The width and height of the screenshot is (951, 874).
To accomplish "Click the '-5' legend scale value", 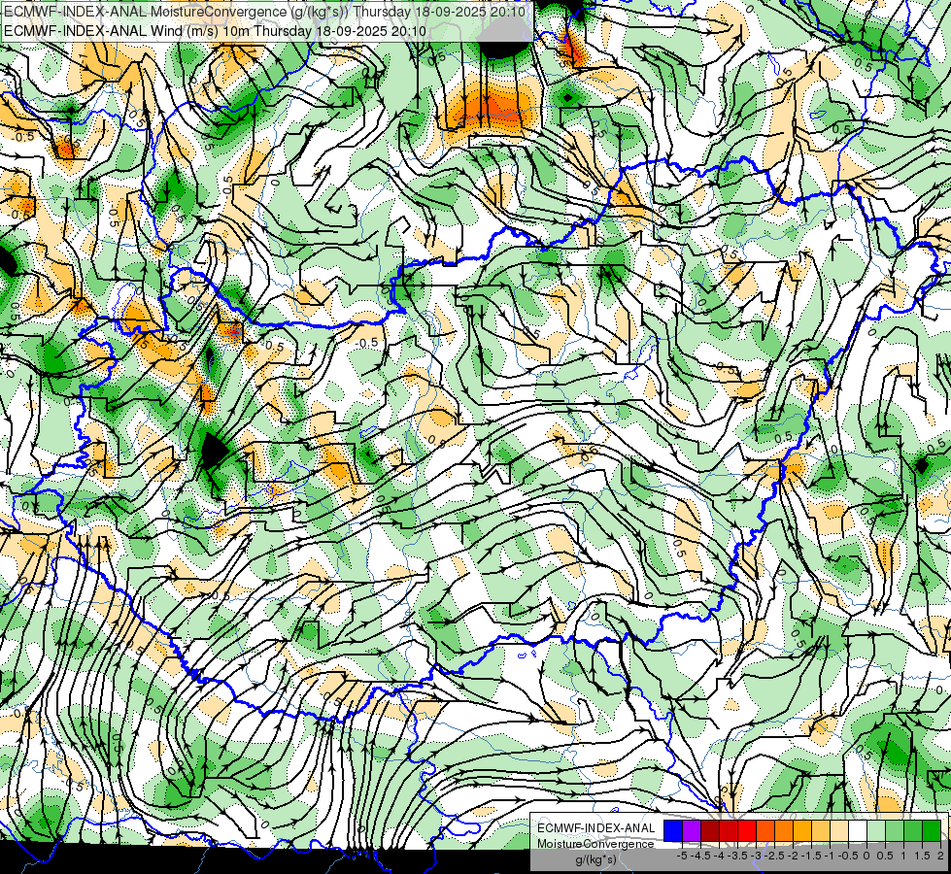I will click(x=682, y=856).
